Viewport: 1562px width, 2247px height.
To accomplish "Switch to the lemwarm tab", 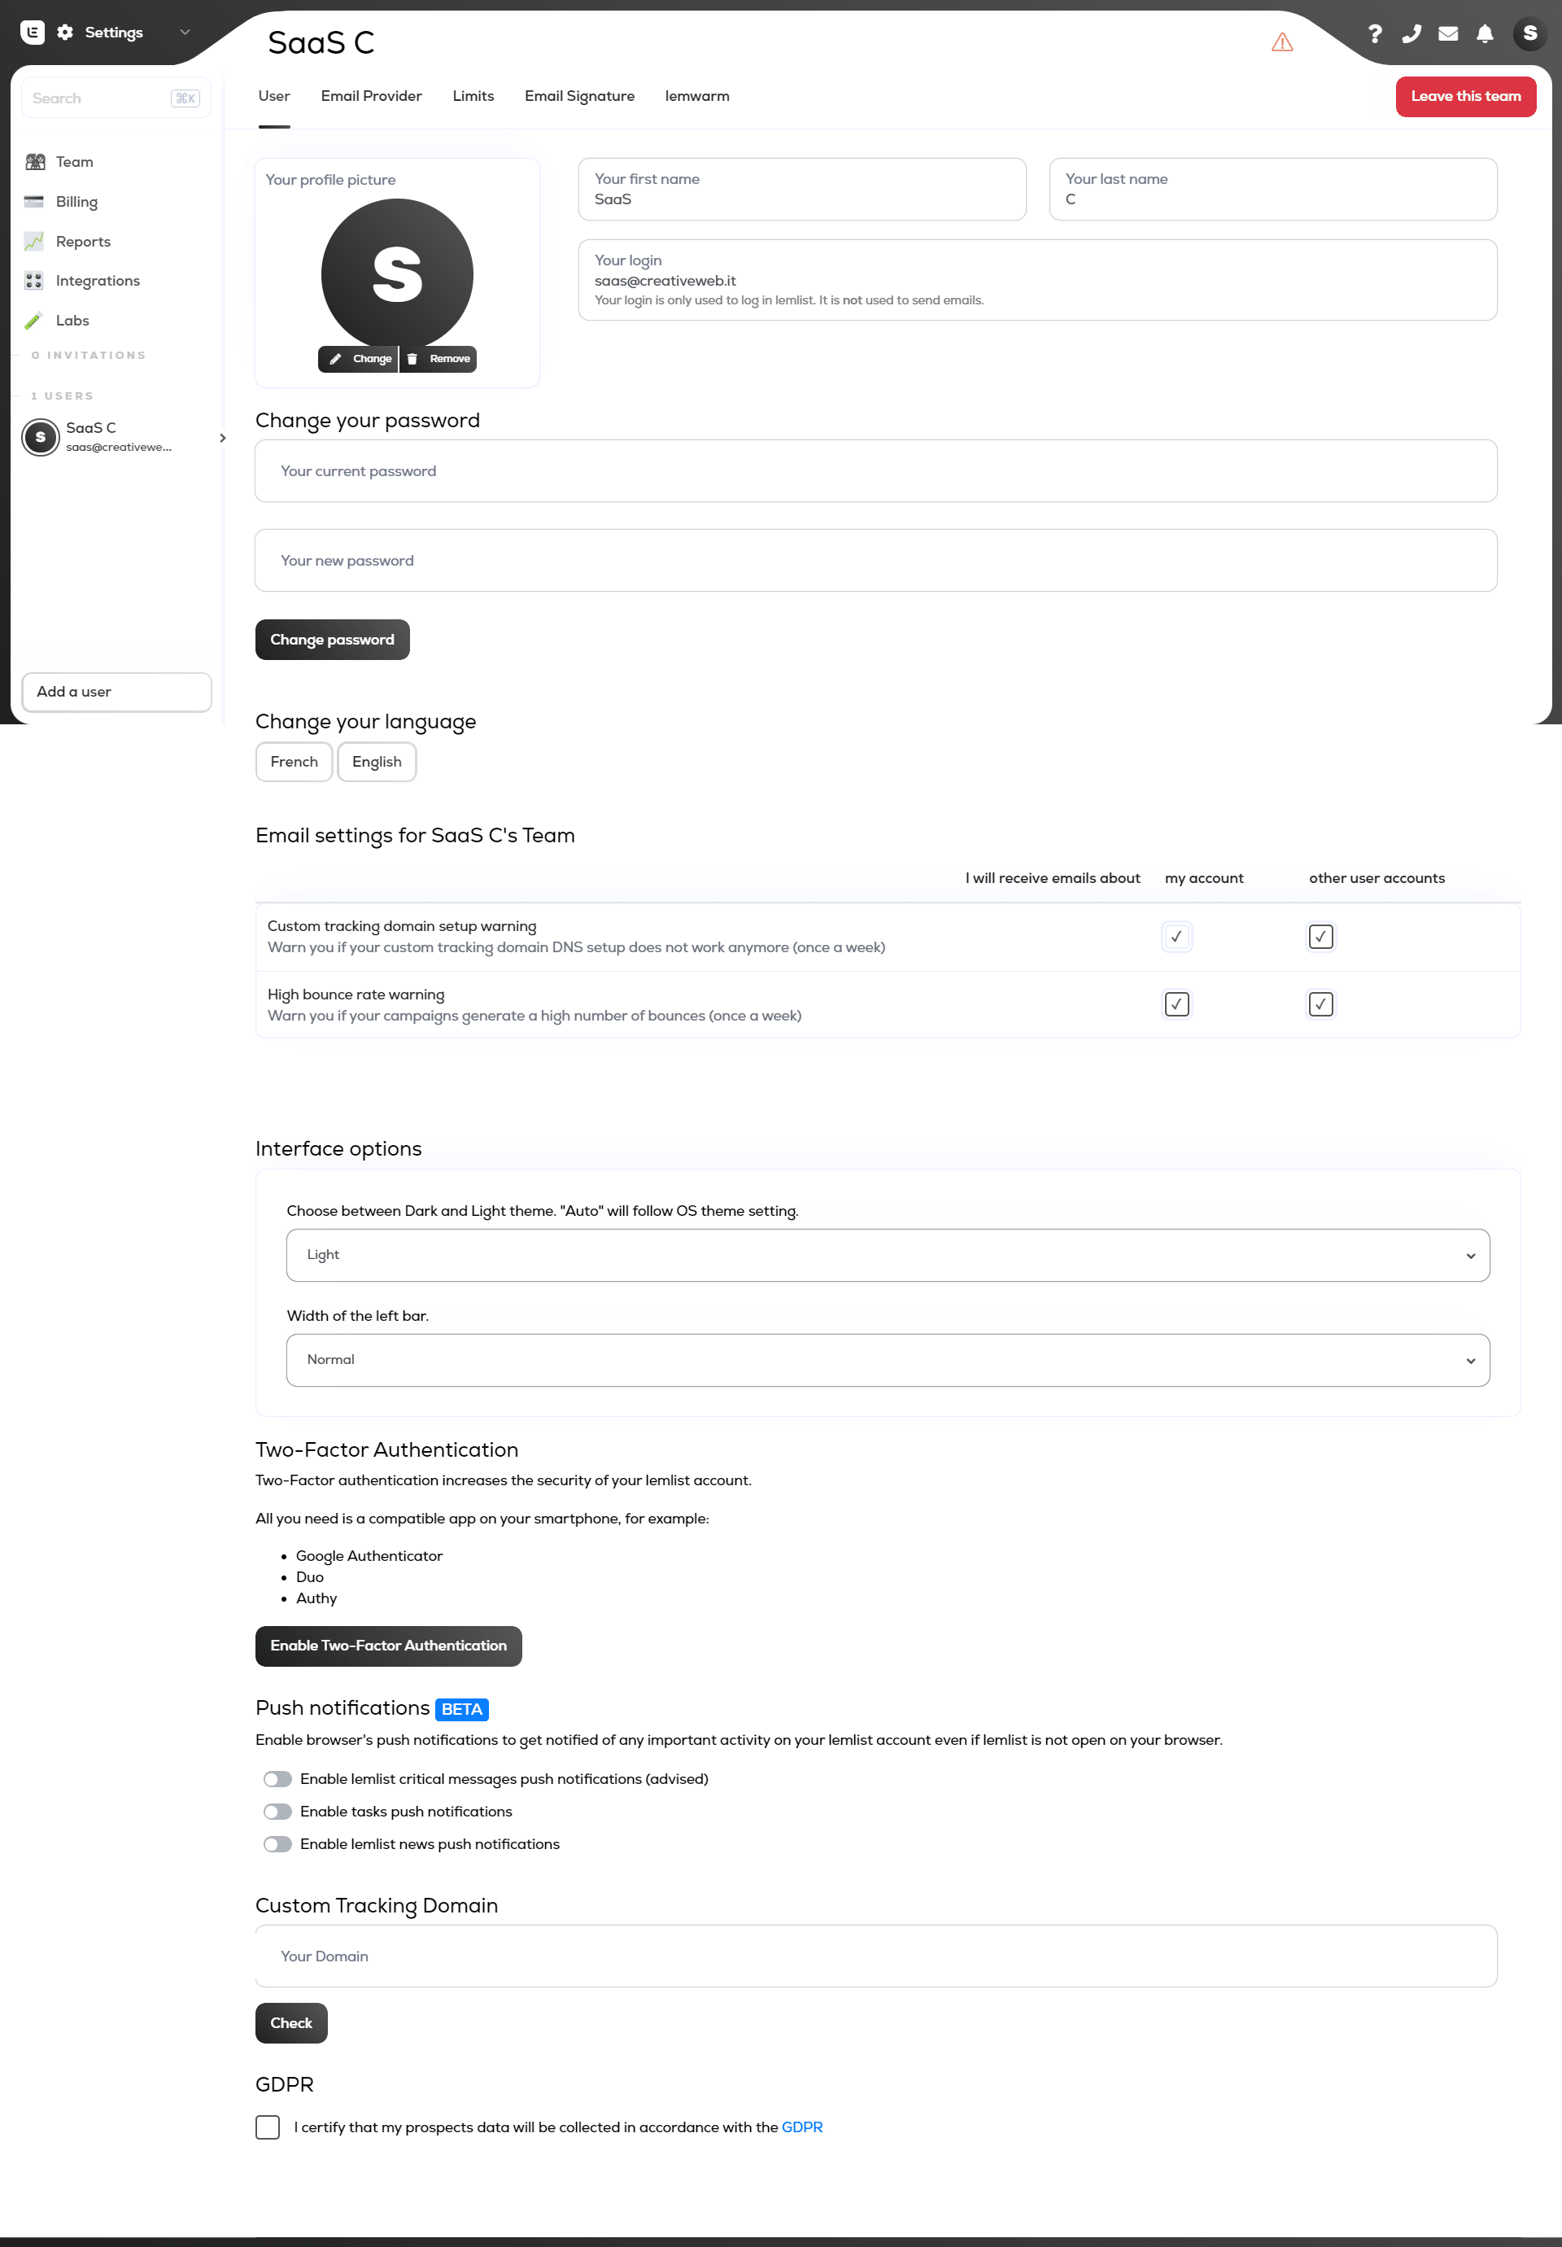I will click(696, 95).
